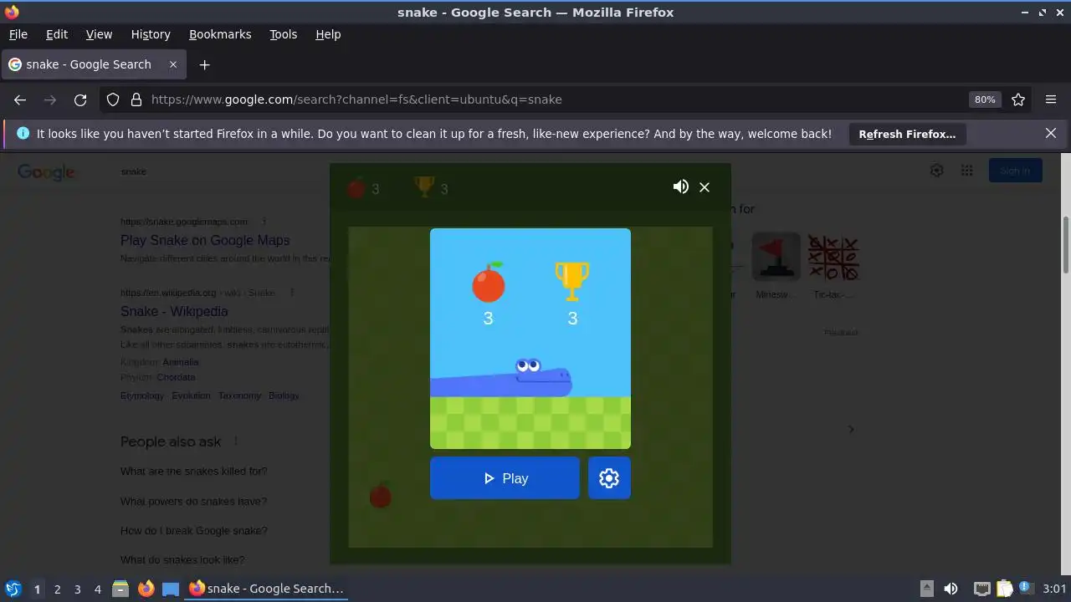Click the Refresh Firefox button

(x=907, y=134)
